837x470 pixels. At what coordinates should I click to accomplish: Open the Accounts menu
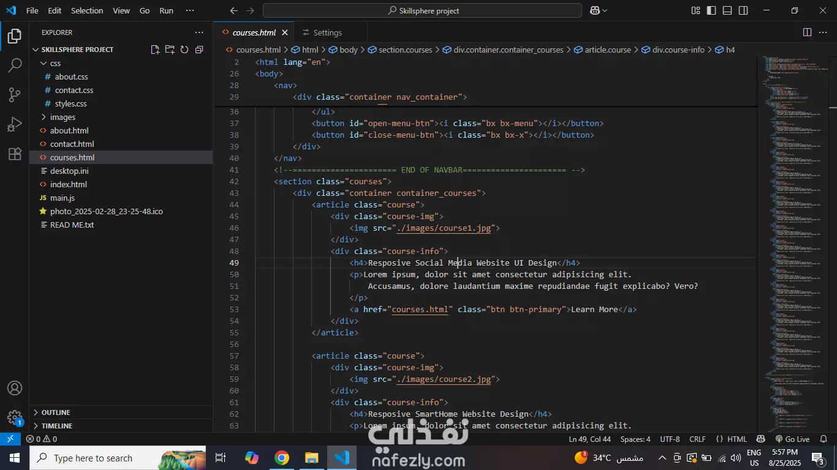pyautogui.click(x=15, y=389)
